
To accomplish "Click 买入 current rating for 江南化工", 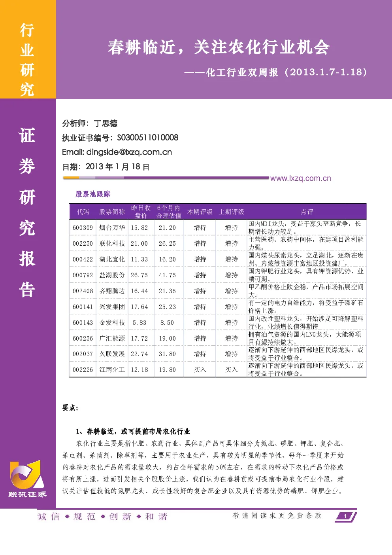I will (x=200, y=369).
